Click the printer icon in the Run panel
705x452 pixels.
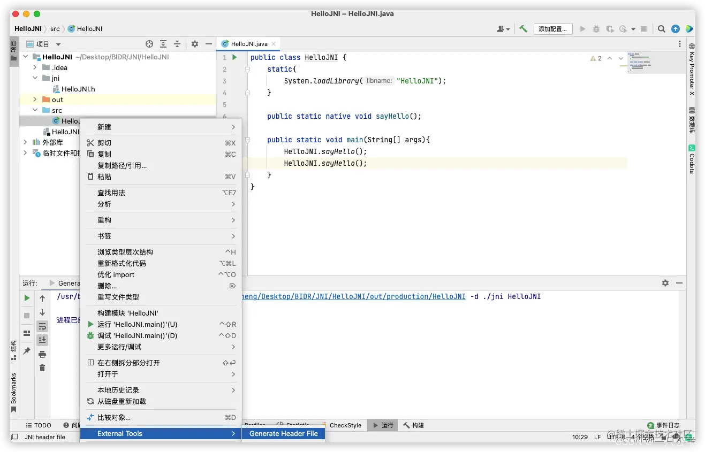click(42, 354)
